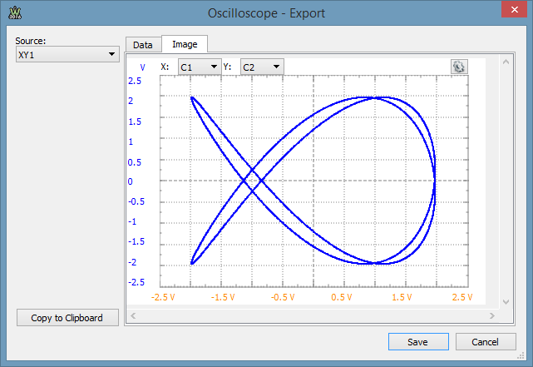
Task: Click the 0.5 V horizontal axis label
Action: tap(342, 297)
